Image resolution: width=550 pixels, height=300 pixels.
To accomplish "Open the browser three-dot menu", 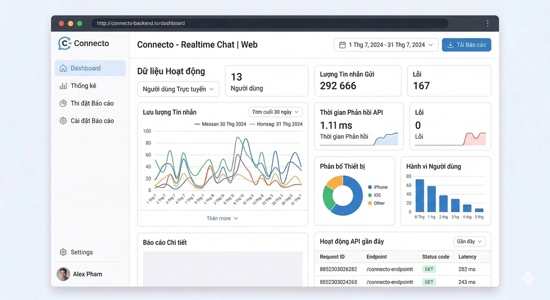I will coord(488,24).
